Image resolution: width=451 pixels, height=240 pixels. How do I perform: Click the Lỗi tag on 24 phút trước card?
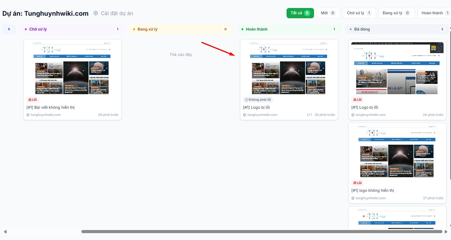[x=357, y=100]
